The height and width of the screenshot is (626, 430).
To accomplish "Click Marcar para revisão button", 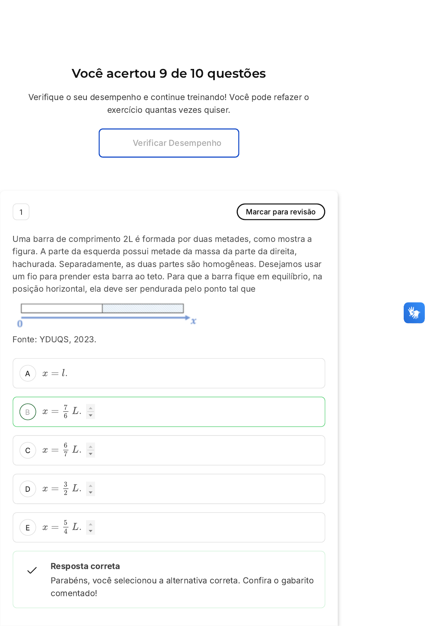I will [281, 212].
